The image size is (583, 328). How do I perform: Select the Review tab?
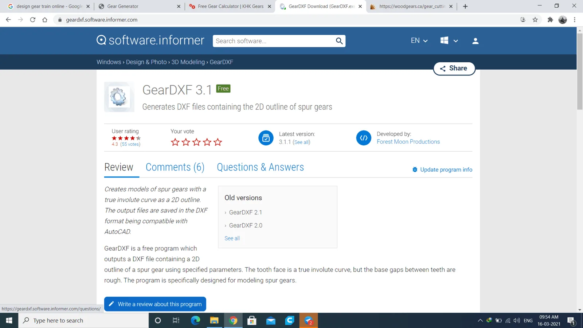(119, 167)
